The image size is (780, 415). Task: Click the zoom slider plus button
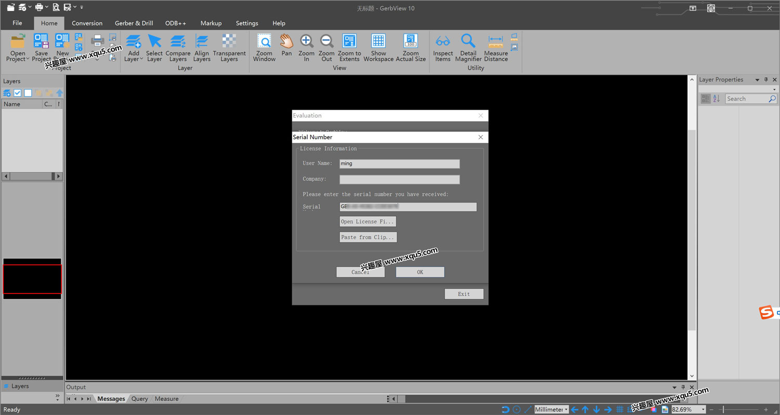click(x=766, y=410)
